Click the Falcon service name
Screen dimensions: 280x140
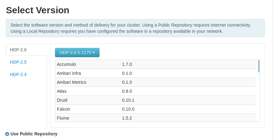click(x=63, y=109)
